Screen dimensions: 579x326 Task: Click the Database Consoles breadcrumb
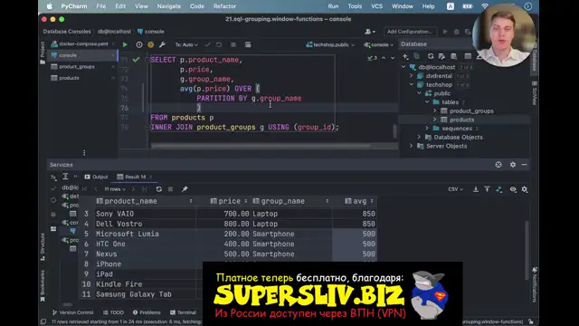click(x=67, y=32)
